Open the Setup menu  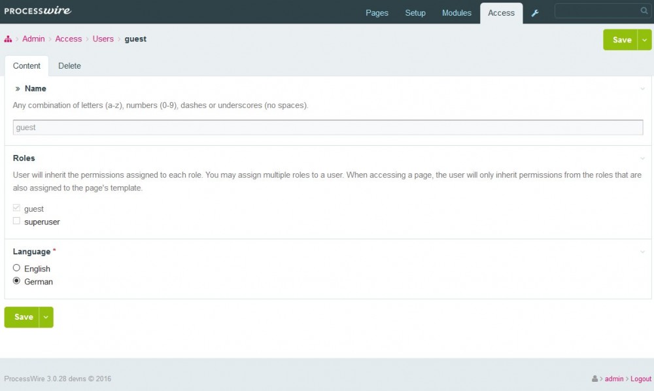415,13
